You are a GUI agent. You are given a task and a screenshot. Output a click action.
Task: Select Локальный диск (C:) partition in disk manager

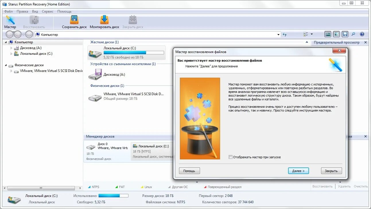(x=152, y=151)
